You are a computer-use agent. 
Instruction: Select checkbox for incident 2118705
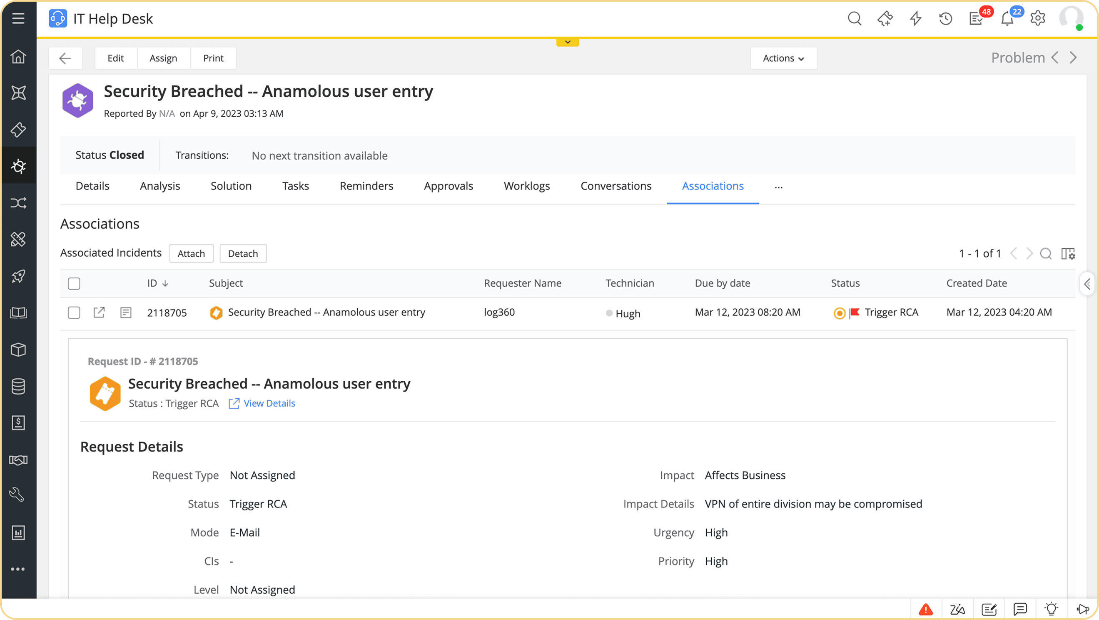click(x=74, y=312)
